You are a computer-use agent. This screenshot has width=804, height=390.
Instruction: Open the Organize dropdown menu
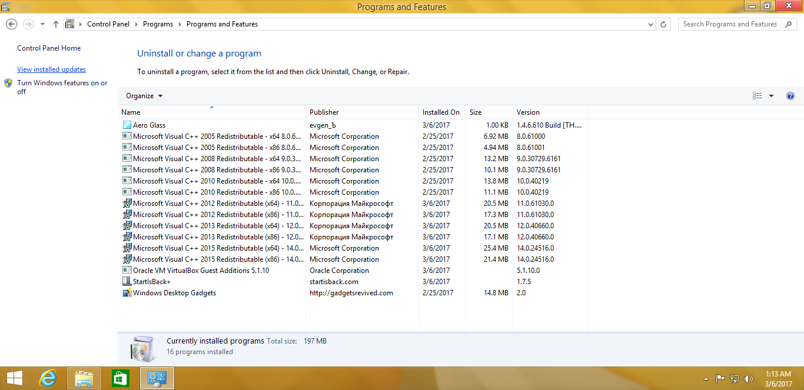point(144,96)
